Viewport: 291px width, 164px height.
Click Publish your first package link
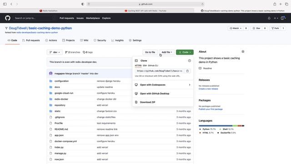(211, 109)
